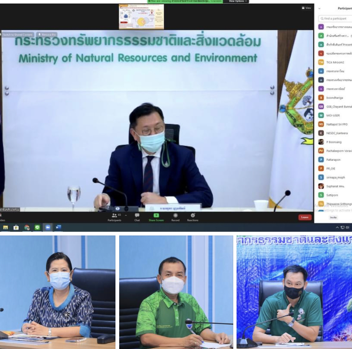352x349 pixels.
Task: Open File Explorer from the taskbar
Action: pos(6,228)
